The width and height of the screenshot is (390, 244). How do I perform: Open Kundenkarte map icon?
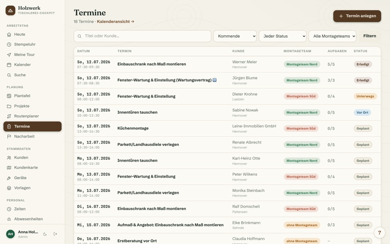(x=9, y=167)
